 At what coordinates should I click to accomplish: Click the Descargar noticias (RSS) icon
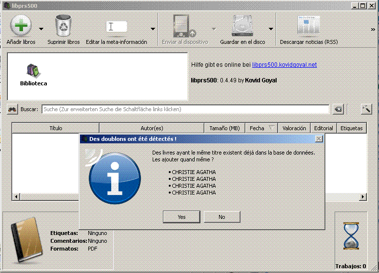click(309, 25)
